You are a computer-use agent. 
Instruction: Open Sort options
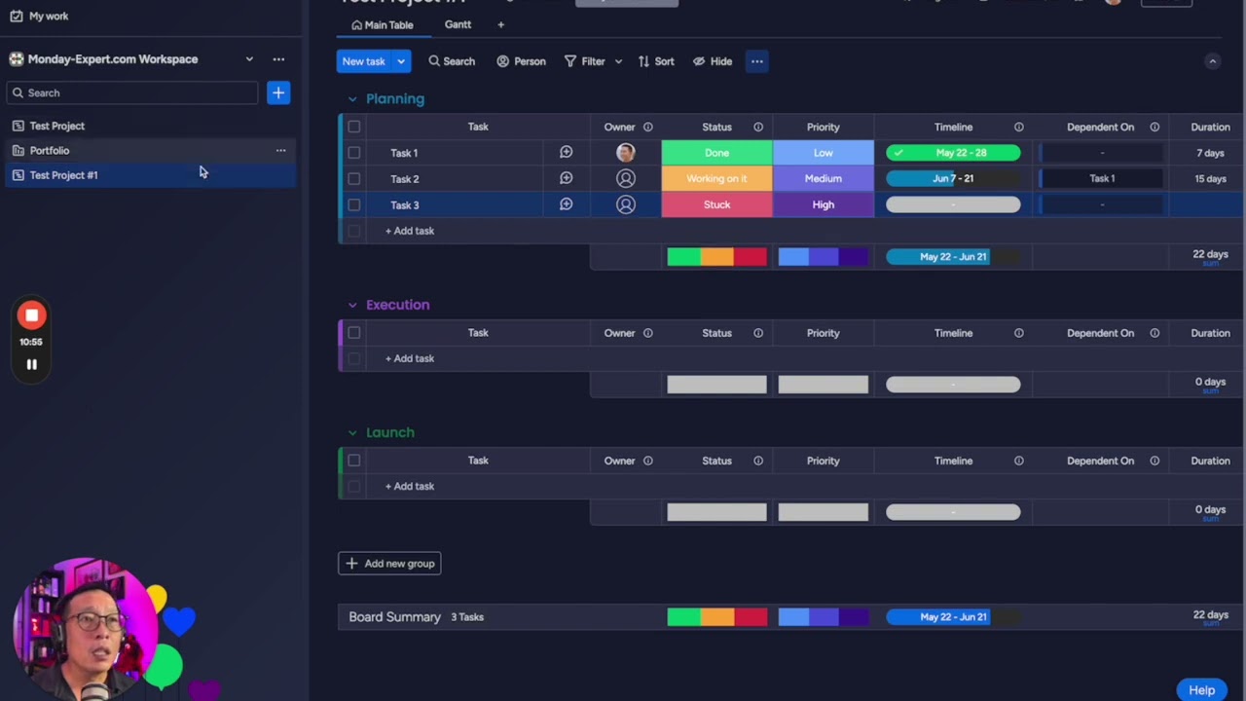point(656,61)
